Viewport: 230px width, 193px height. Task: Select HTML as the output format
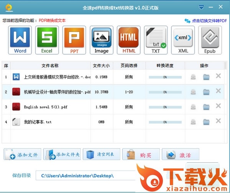(129, 41)
